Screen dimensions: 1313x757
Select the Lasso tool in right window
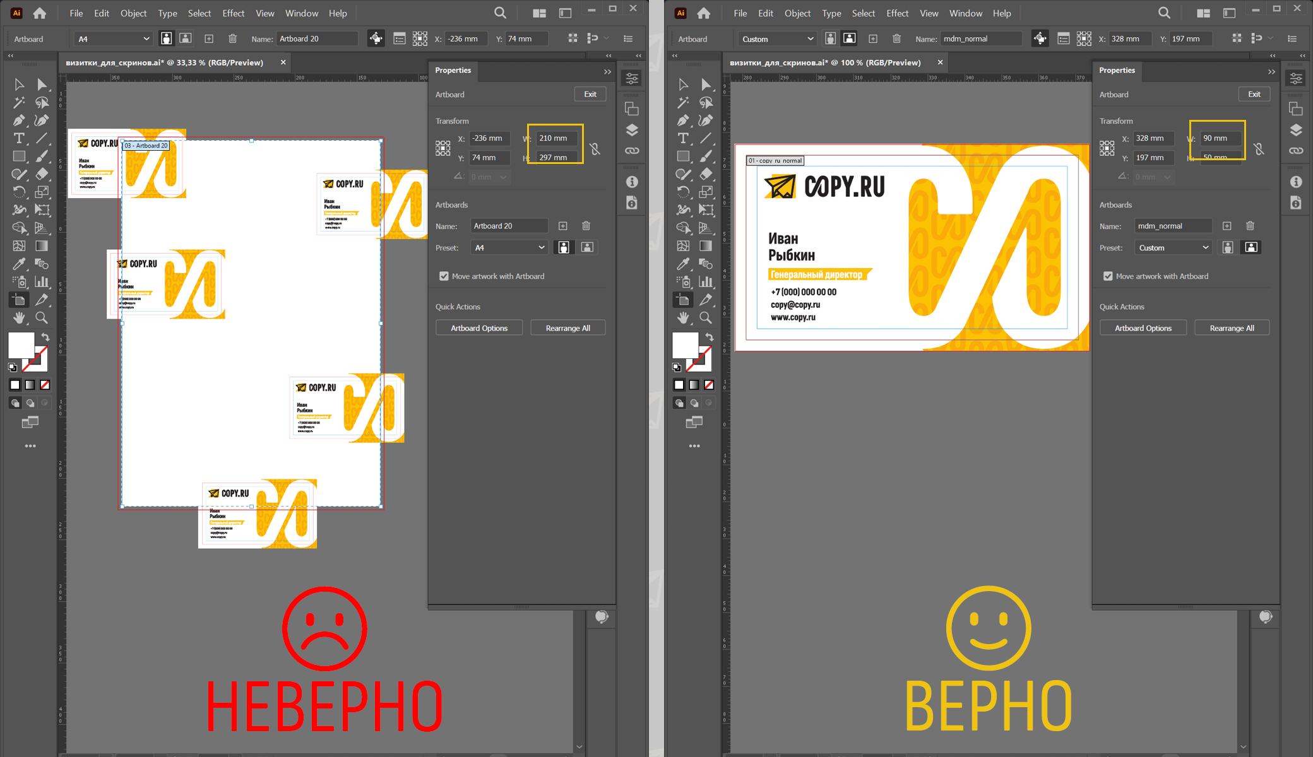click(706, 102)
